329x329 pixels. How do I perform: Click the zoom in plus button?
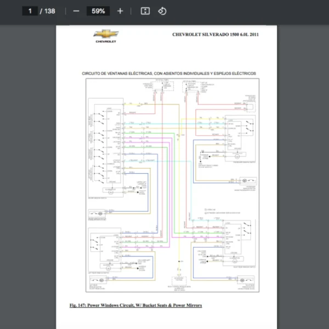pos(120,11)
